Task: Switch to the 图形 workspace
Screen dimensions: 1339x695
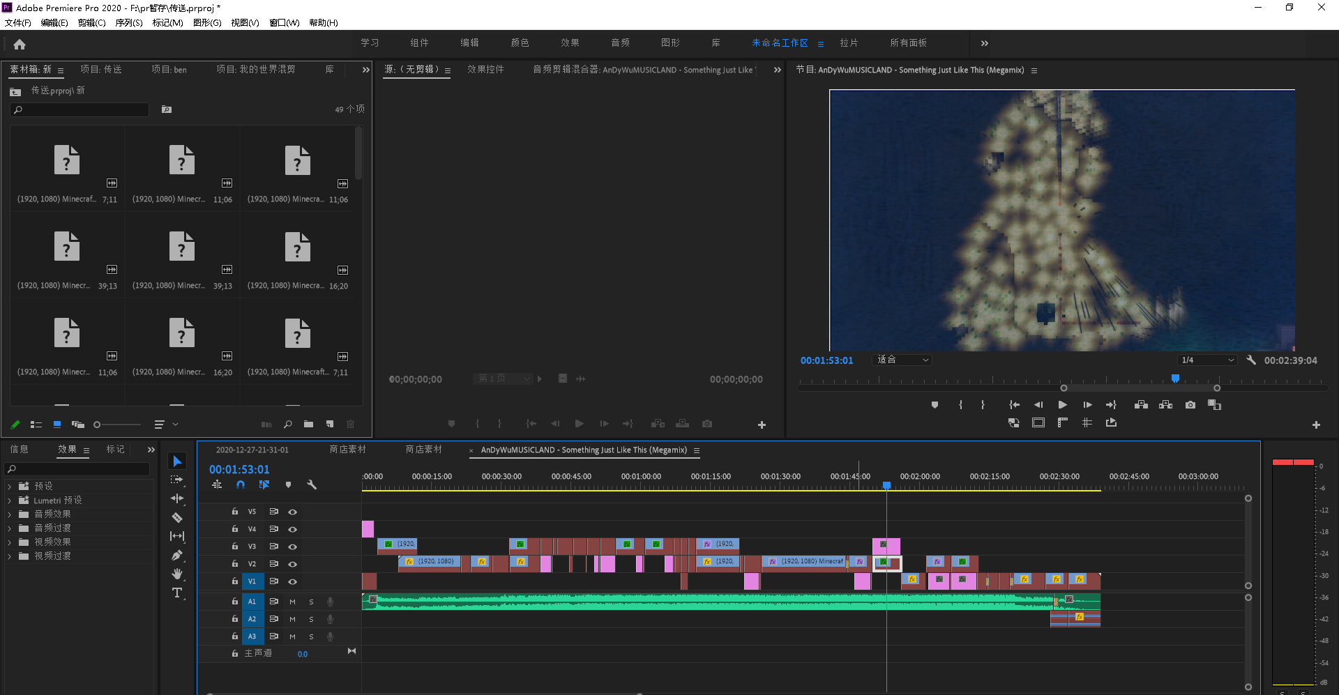Action: [670, 43]
